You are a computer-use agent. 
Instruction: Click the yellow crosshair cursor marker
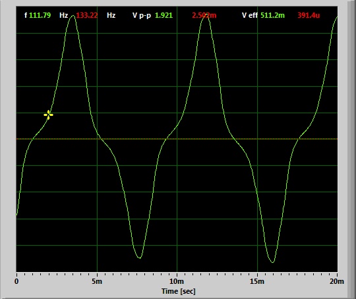[48, 115]
